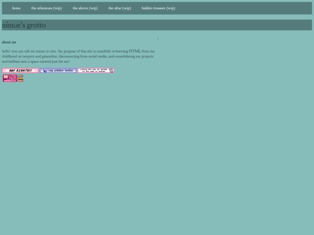Click the magenta book stamp badge
314x235 pixels.
(x=10, y=78)
